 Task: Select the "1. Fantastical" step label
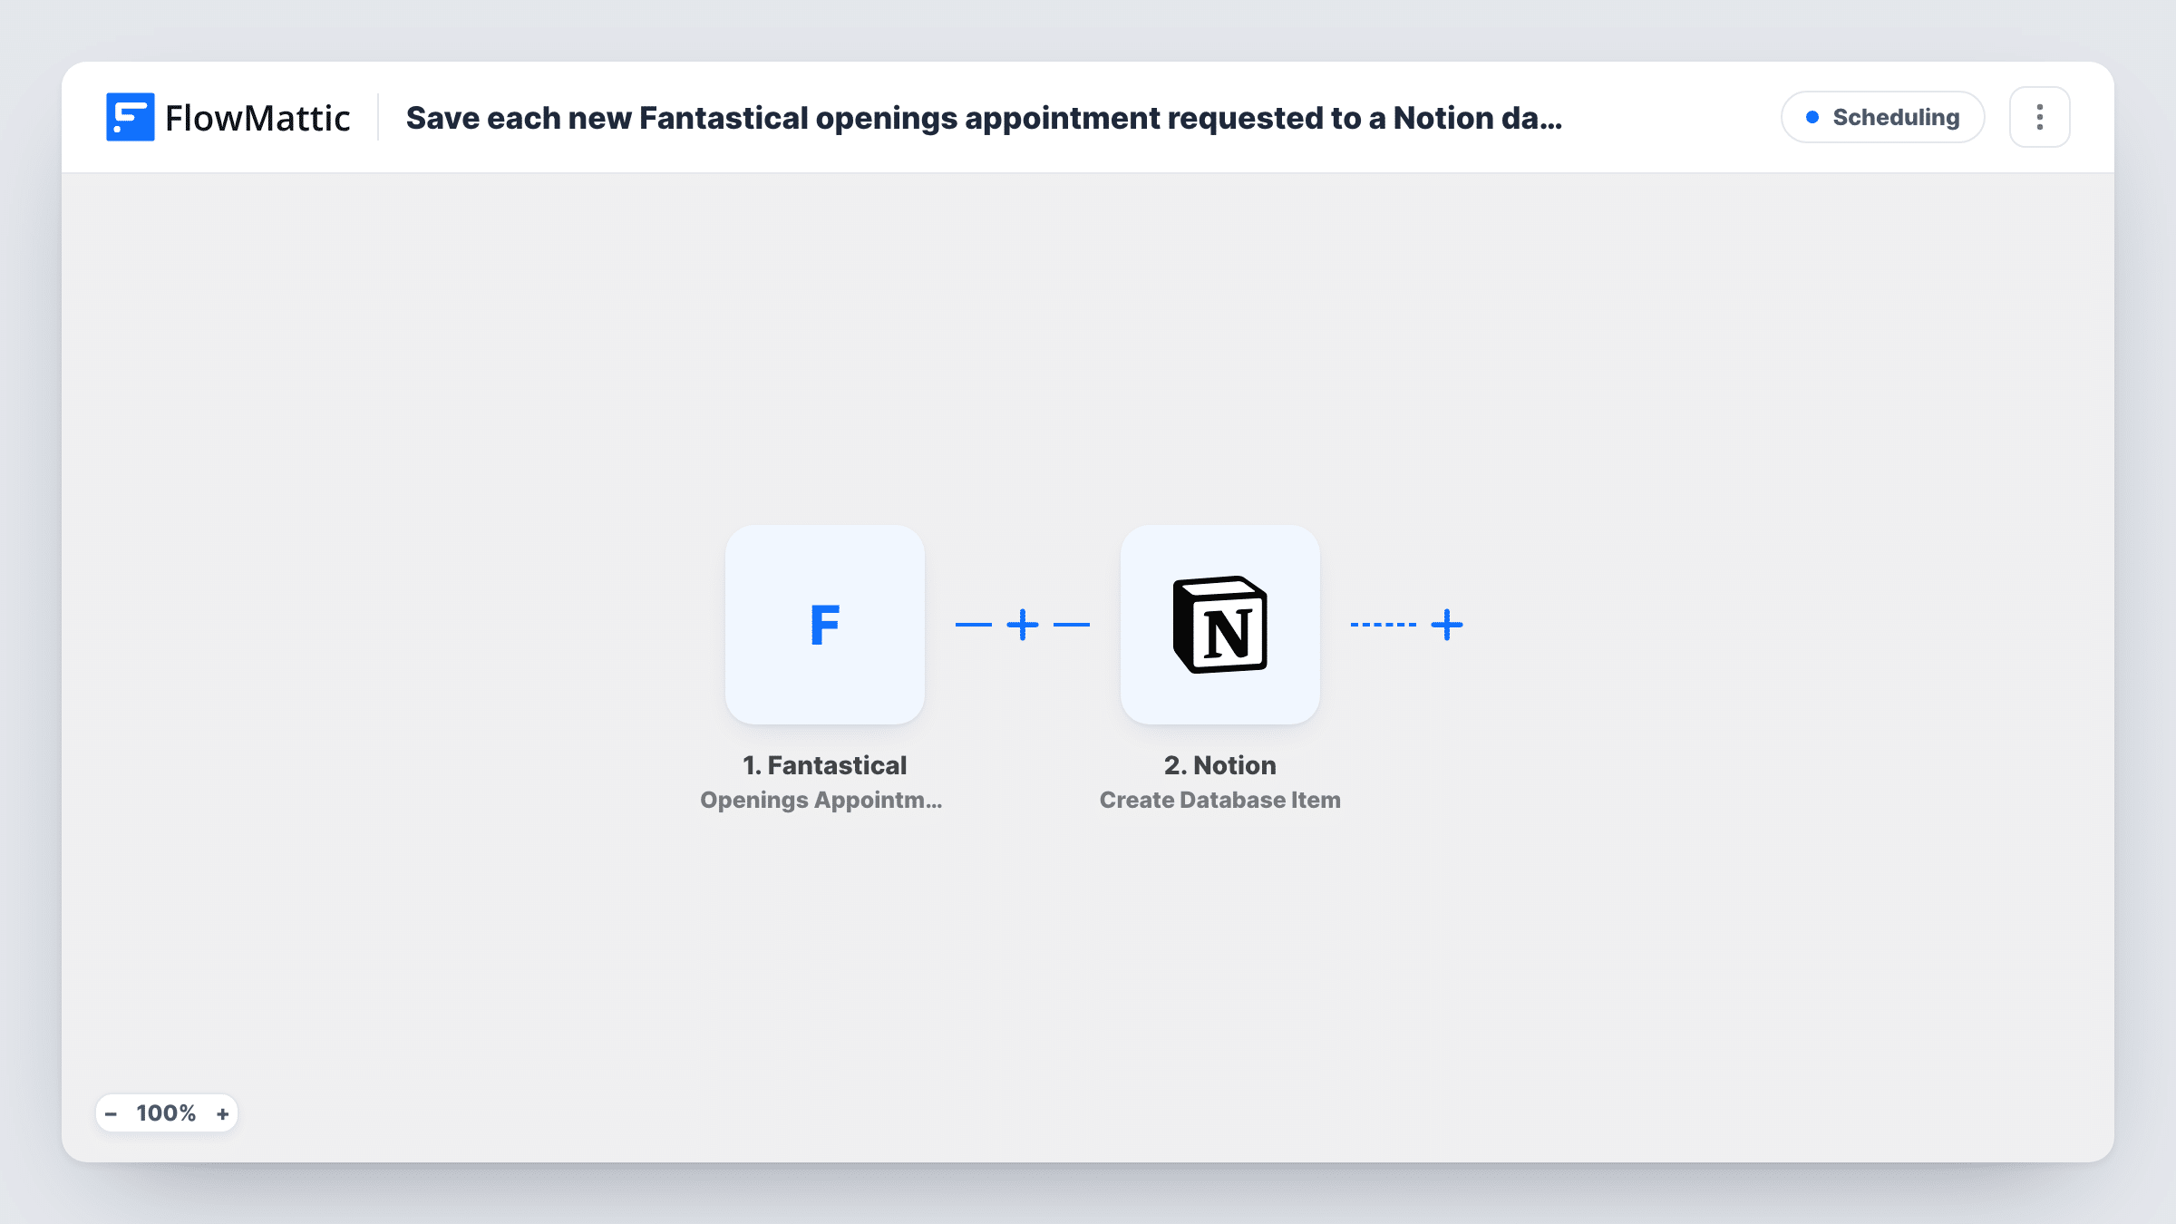[x=824, y=765]
